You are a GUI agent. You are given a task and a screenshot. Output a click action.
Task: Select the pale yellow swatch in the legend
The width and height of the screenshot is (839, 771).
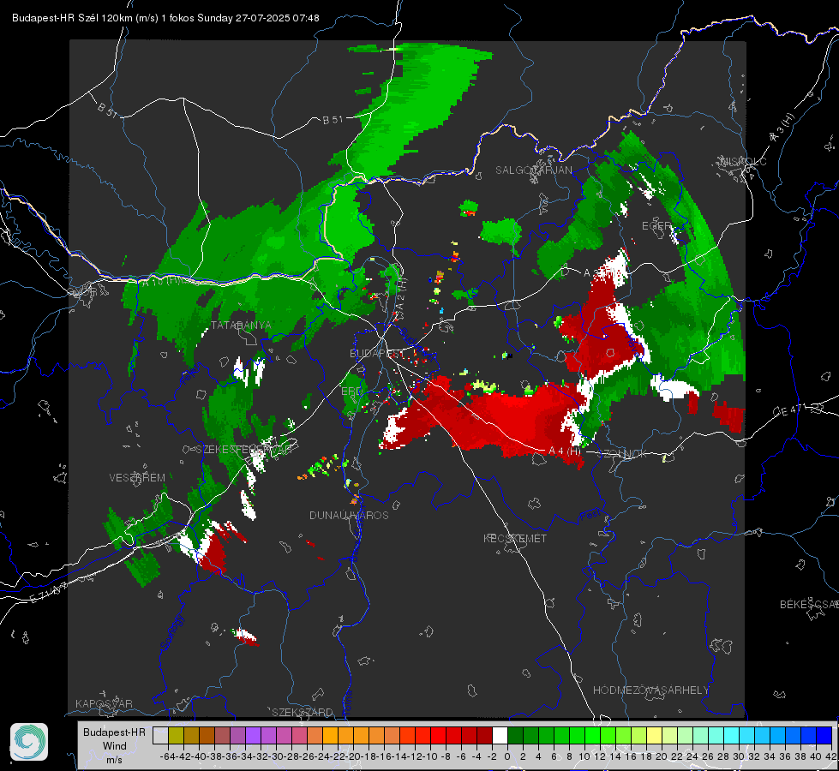click(655, 735)
